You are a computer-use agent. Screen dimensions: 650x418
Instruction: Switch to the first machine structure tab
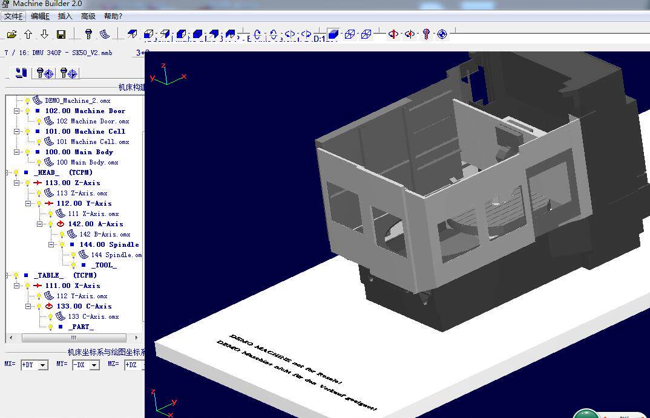[21, 73]
